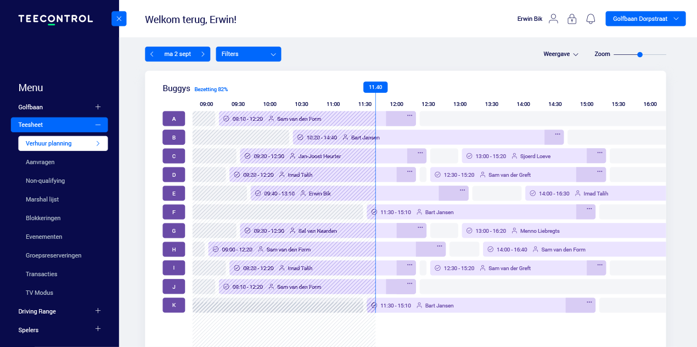Click free slot after buggy J booking

543,287
